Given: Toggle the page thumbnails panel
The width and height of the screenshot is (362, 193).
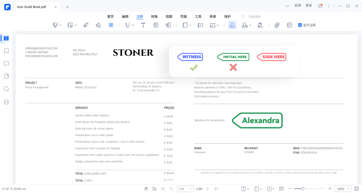Looking at the screenshot, I should (6, 38).
